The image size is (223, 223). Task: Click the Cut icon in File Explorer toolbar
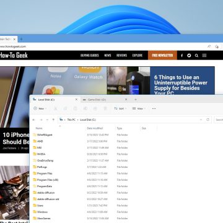pos(55,108)
